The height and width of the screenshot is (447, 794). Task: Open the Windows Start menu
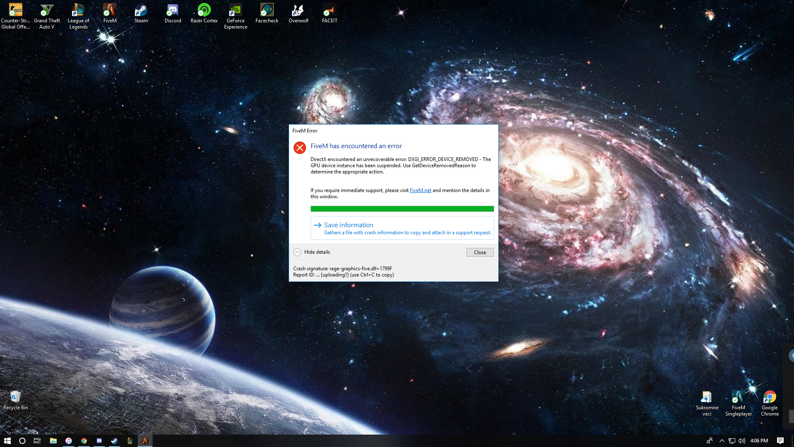click(x=7, y=441)
